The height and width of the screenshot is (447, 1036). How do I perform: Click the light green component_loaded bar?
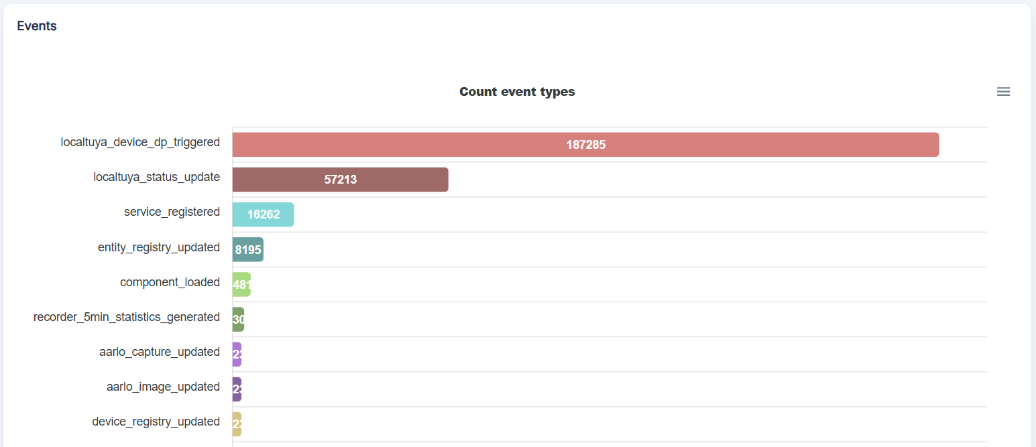point(241,284)
